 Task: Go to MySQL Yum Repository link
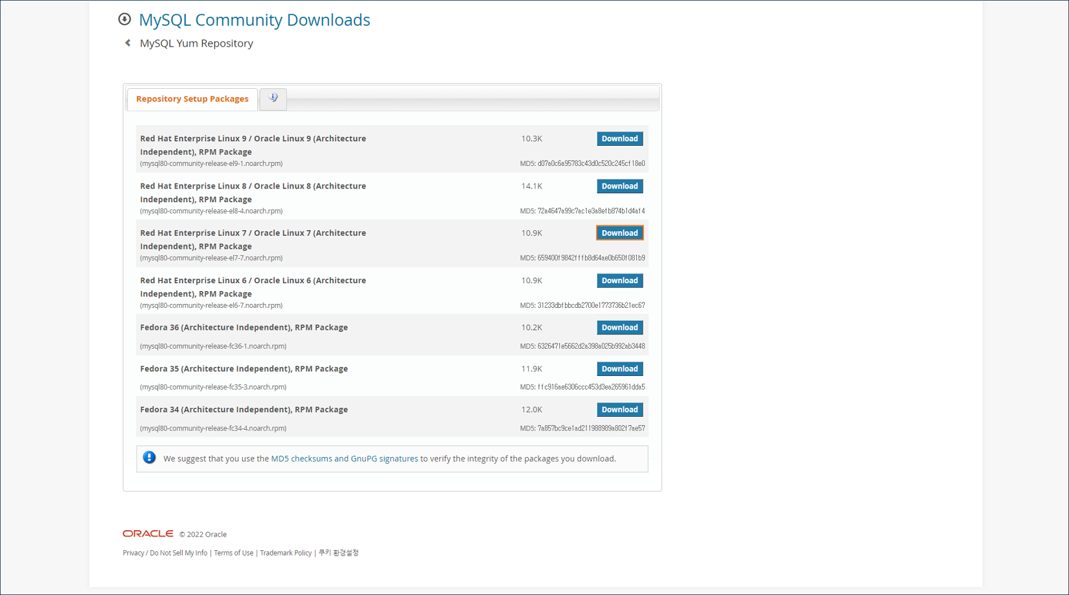tap(196, 43)
